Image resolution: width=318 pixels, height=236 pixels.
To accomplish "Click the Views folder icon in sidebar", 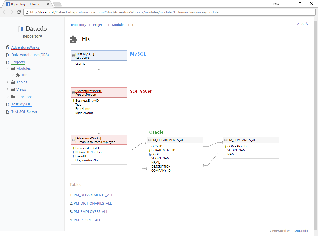I will point(13,89).
